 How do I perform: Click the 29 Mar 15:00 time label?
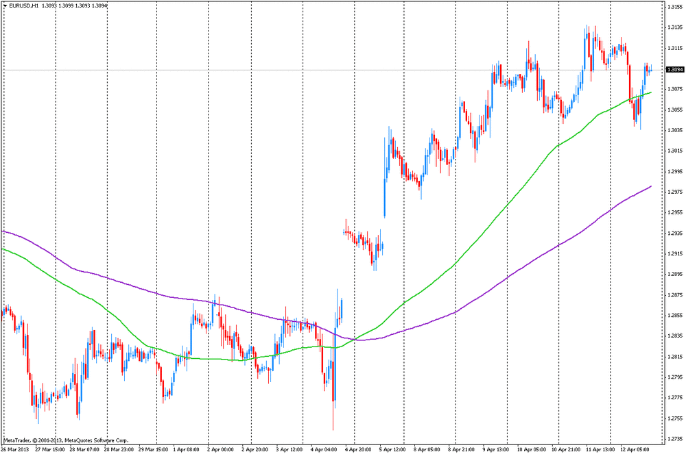(153, 449)
